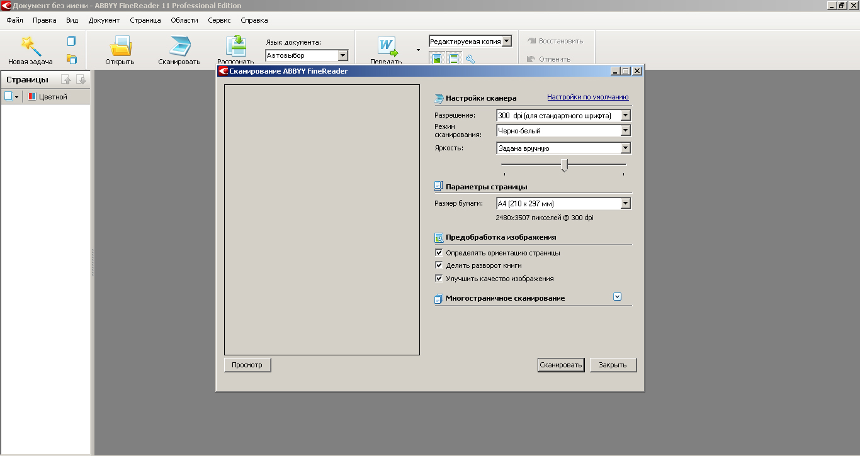Click the Параметры страницы section icon
Viewport: 860px width, 456px height.
[439, 187]
